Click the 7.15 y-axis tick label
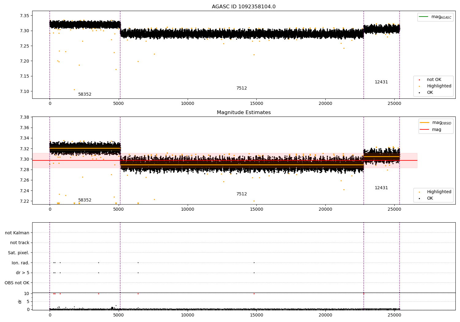 pyautogui.click(x=24, y=76)
